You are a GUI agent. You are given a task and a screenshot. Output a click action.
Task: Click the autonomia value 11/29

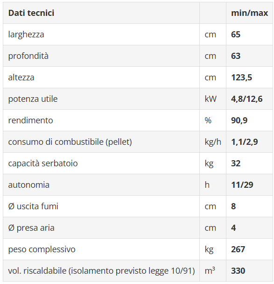click(x=242, y=185)
